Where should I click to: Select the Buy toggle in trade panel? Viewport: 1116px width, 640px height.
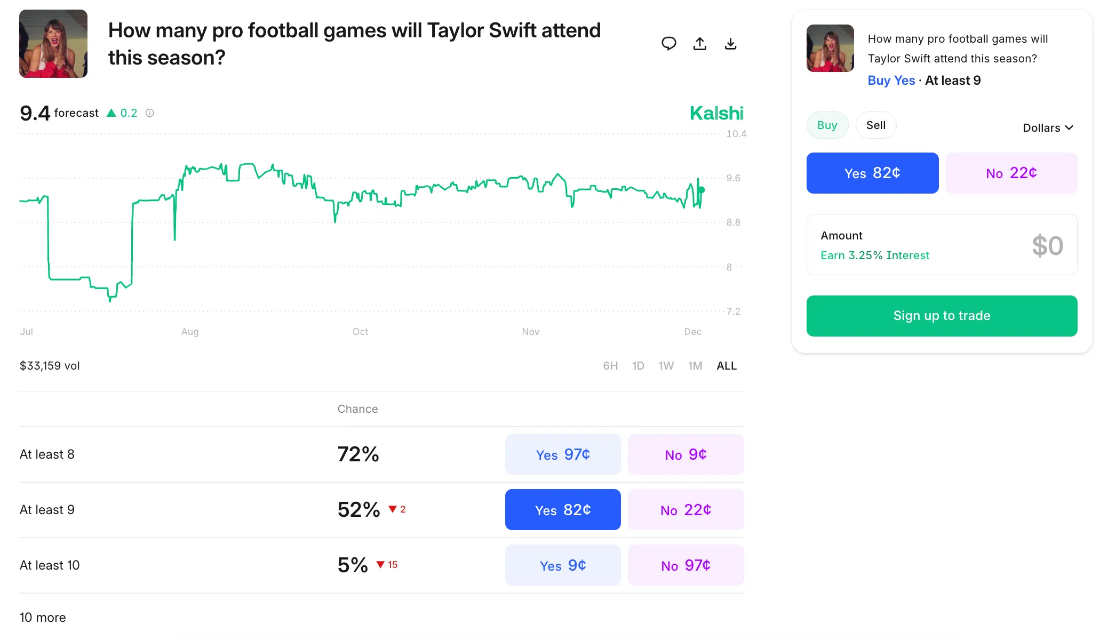tap(827, 125)
